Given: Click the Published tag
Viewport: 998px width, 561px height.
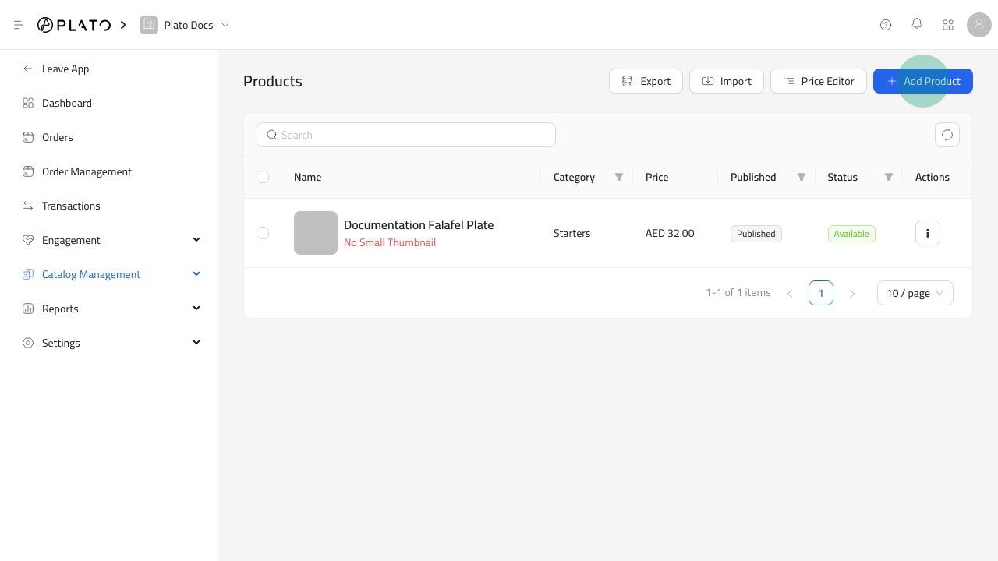Looking at the screenshot, I should [756, 234].
